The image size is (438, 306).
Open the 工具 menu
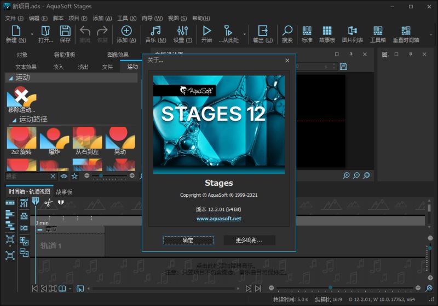(126, 18)
